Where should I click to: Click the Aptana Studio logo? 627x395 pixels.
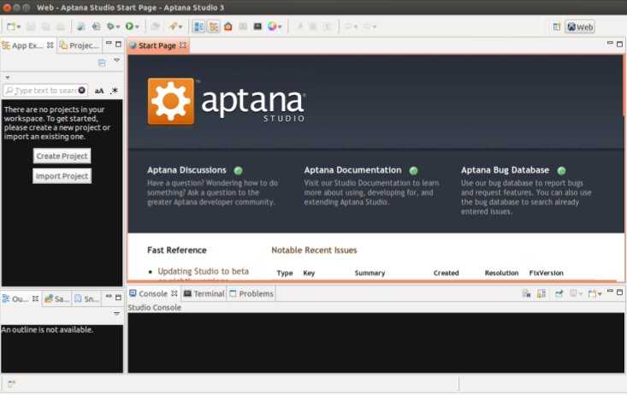pyautogui.click(x=227, y=102)
